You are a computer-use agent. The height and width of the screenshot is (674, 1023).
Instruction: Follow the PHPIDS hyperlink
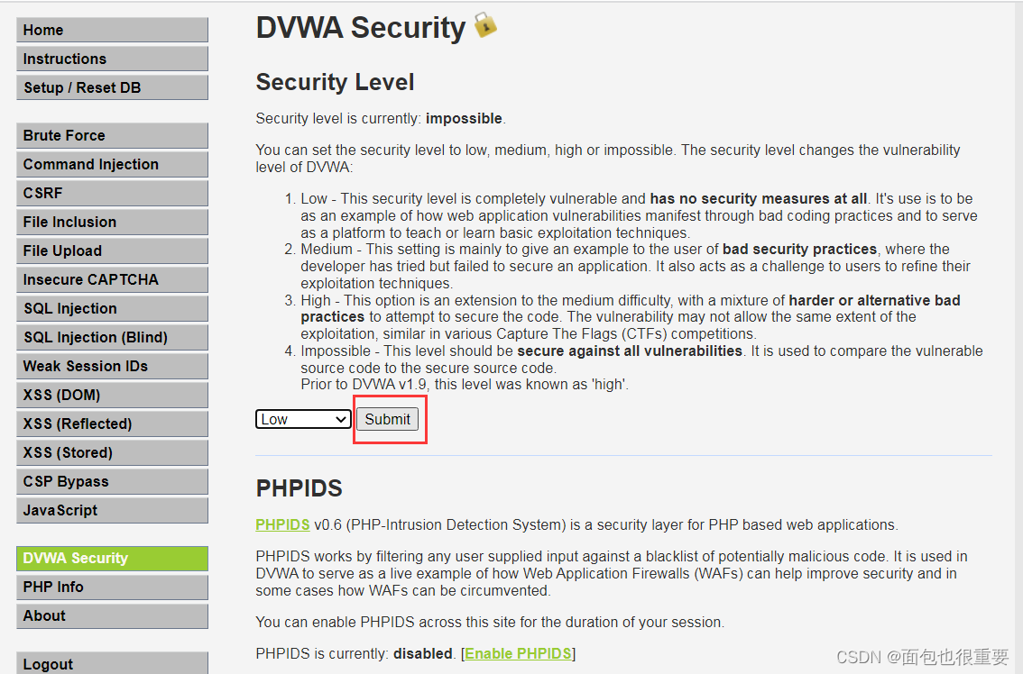(x=282, y=524)
